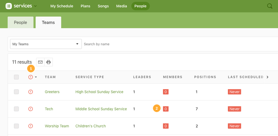The image size is (278, 136).
Task: Check the Tech row checkbox
Action: (16, 109)
